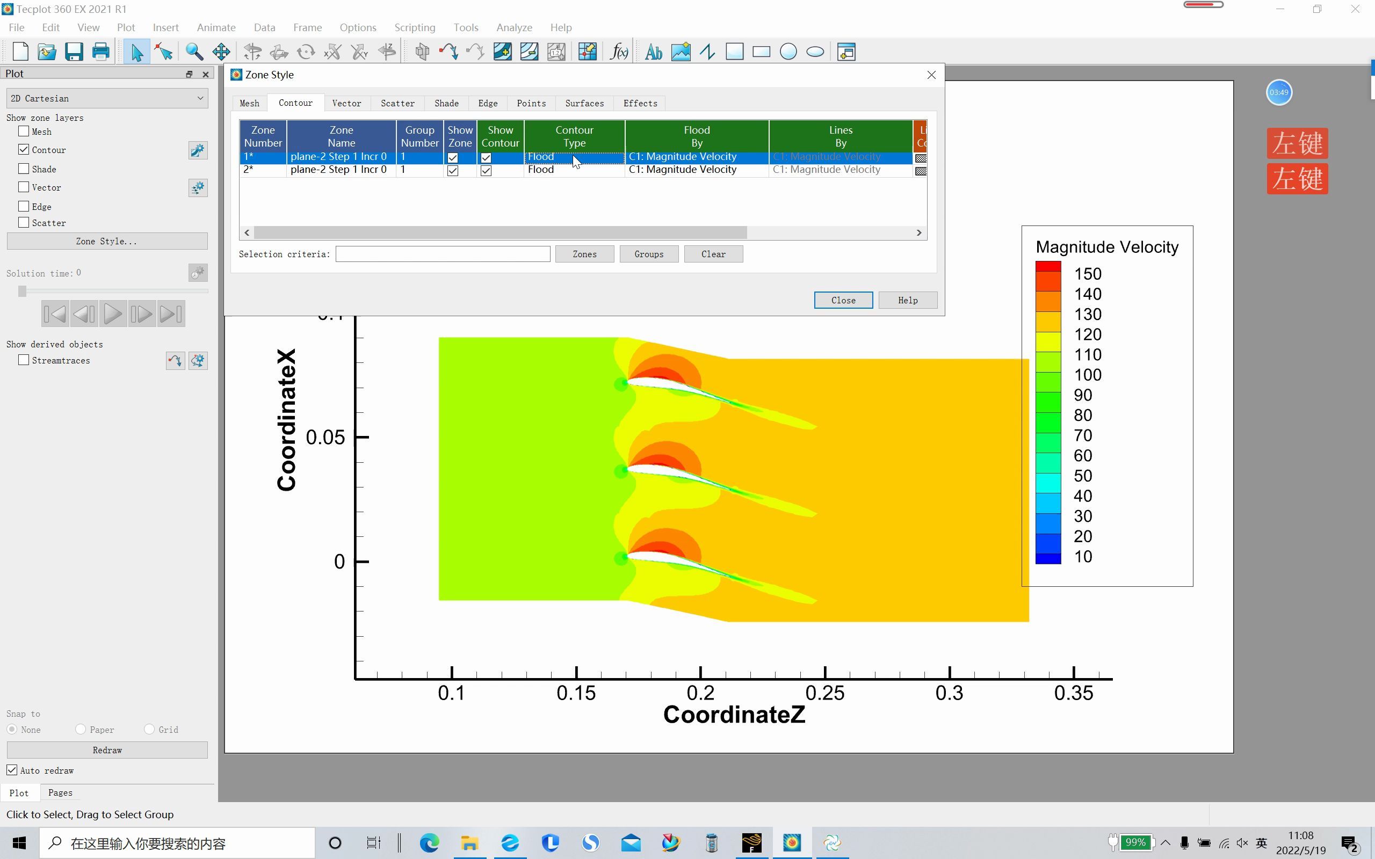Open Contour Type cell for zone 2
The image size is (1375, 859).
574,170
